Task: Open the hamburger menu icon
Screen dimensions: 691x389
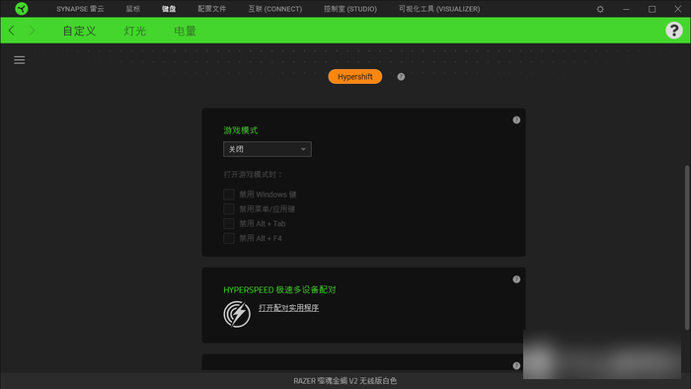Action: click(20, 60)
